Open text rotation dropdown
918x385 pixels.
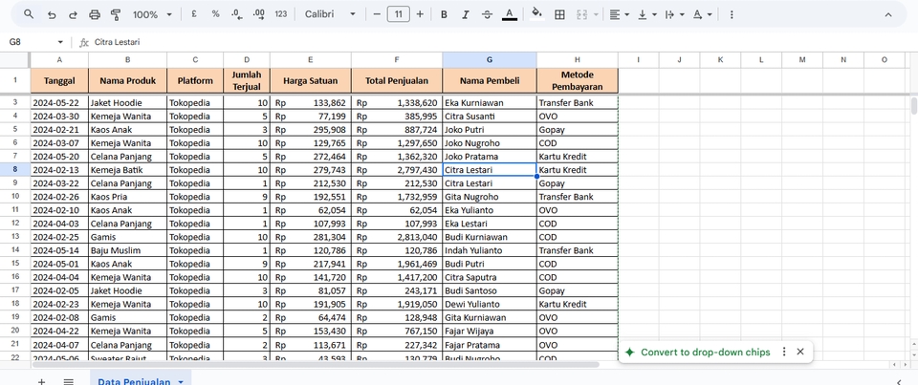(702, 14)
